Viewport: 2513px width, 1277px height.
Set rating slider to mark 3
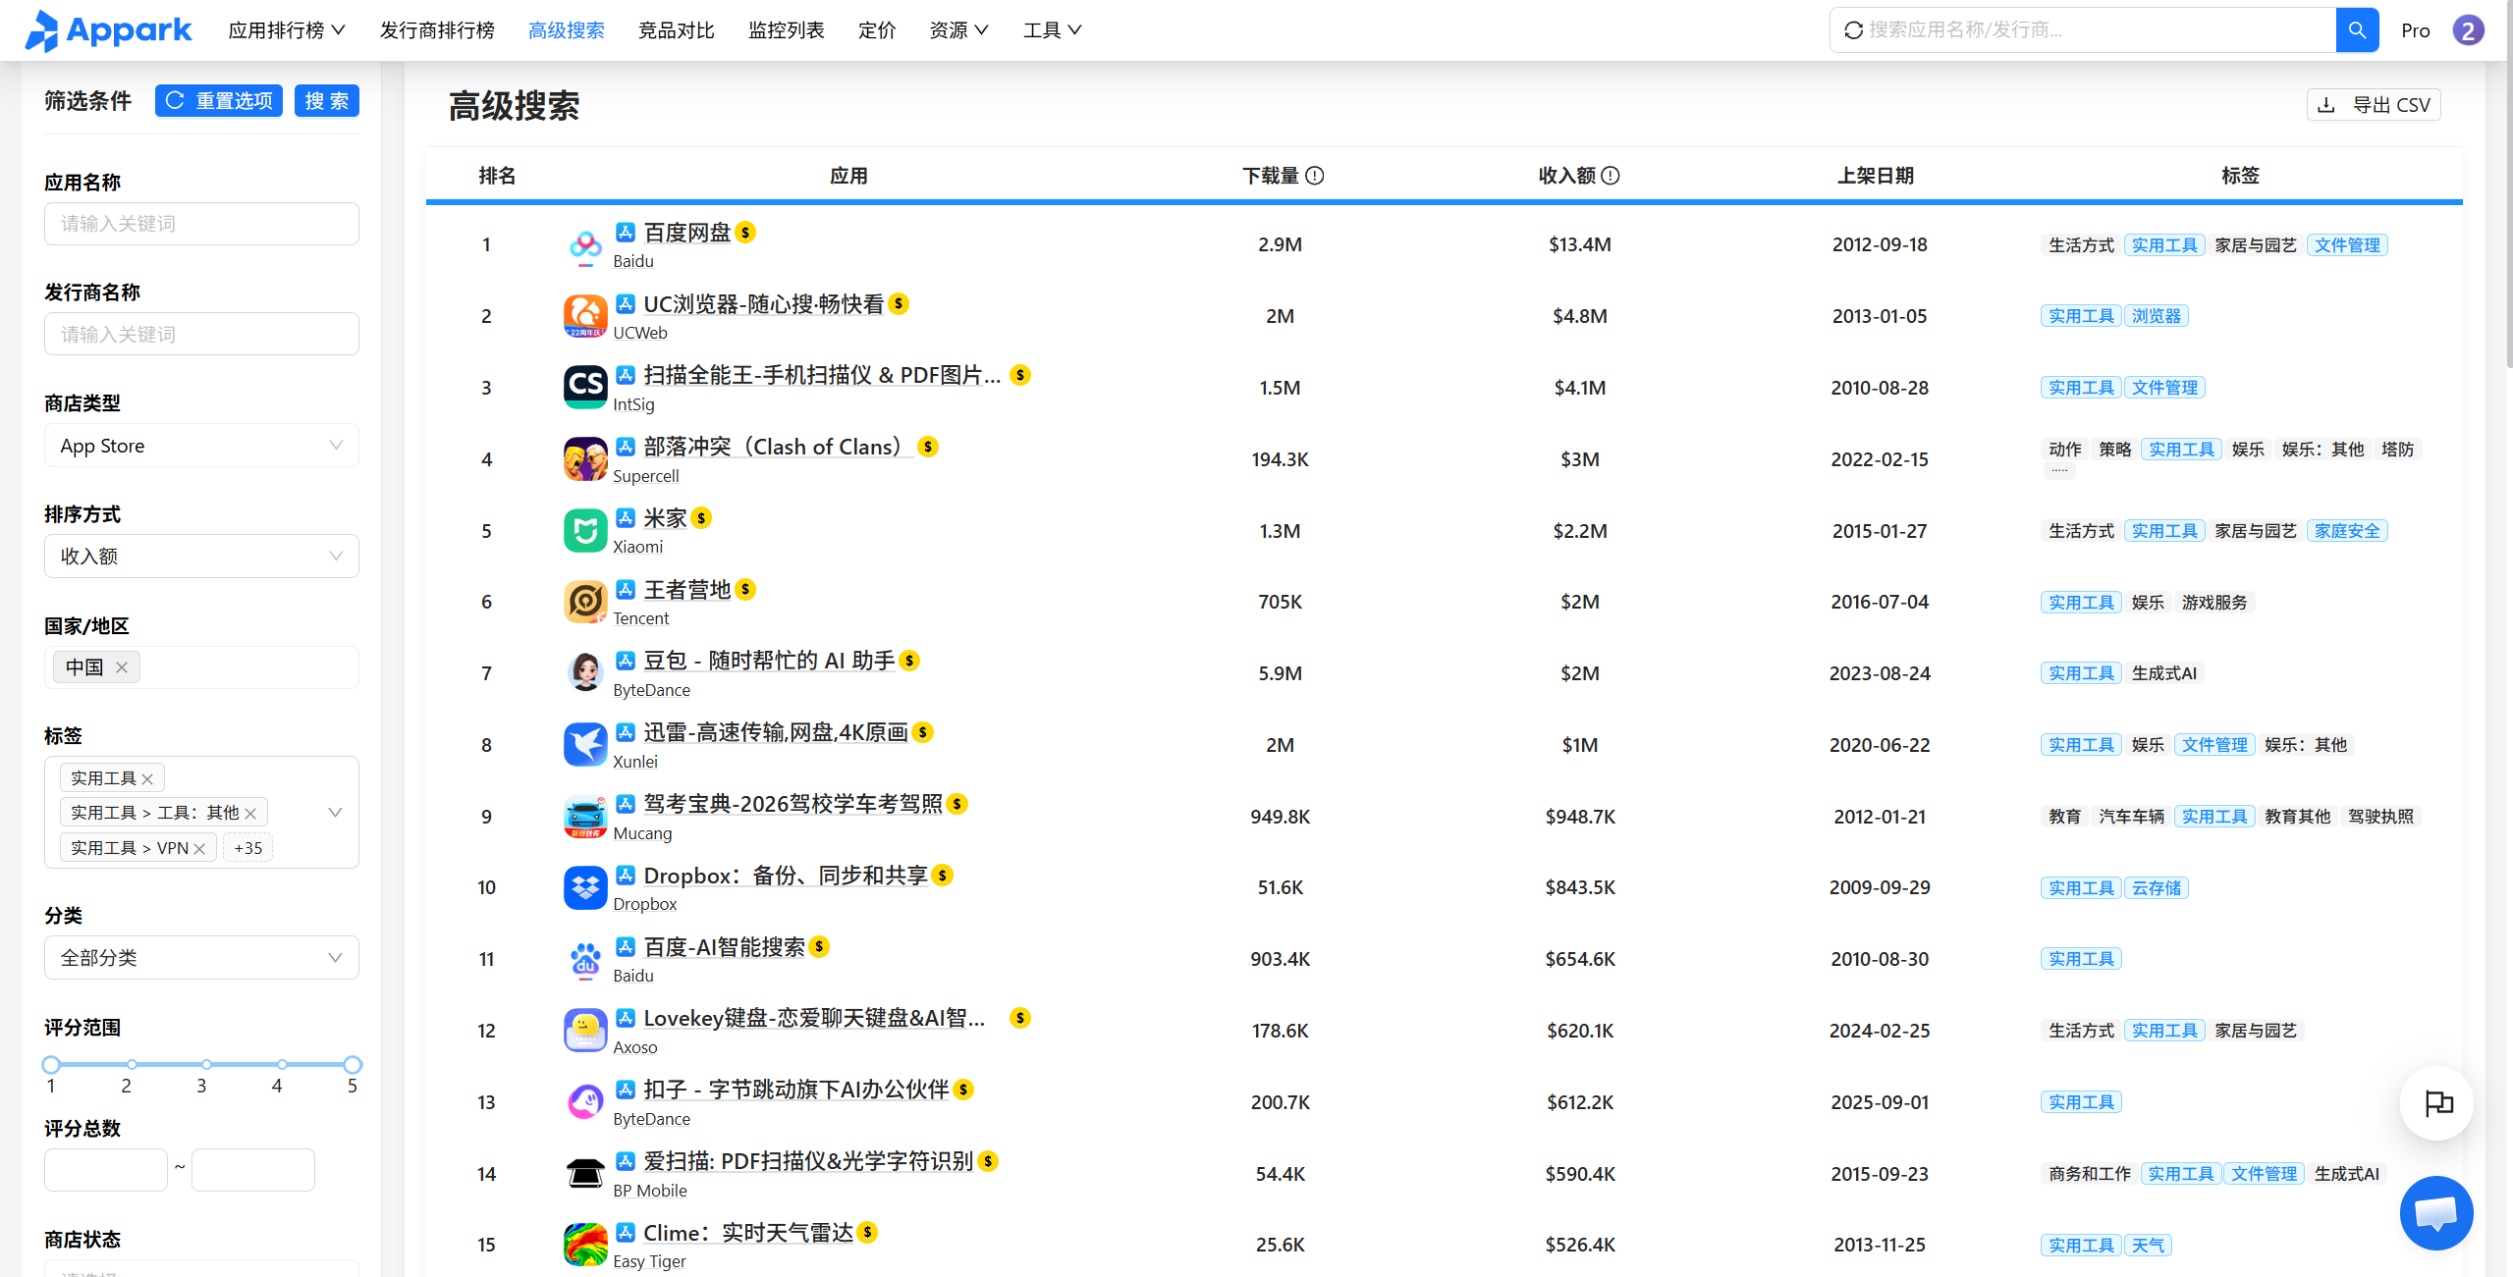coord(206,1065)
